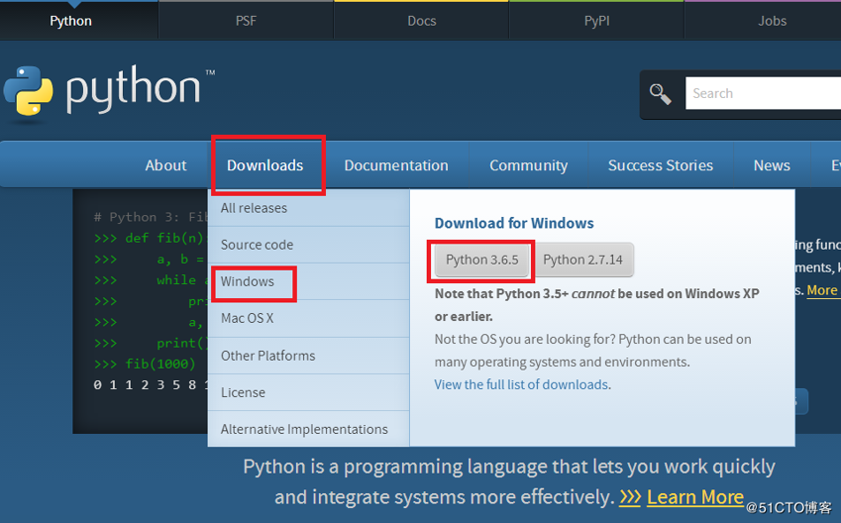Choose Mac OS X download entry

(x=308, y=318)
